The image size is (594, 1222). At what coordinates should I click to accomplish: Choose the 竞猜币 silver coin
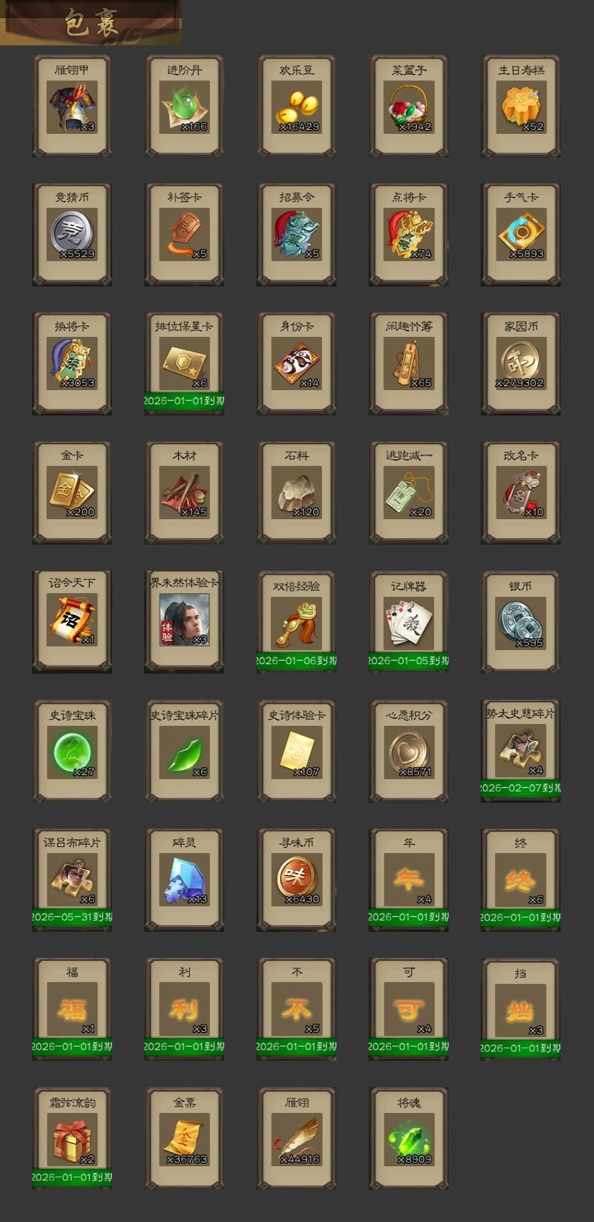coord(72,235)
